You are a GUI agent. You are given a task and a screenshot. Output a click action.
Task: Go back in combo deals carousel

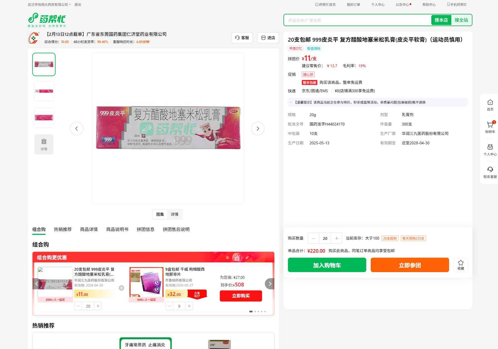click(36, 284)
